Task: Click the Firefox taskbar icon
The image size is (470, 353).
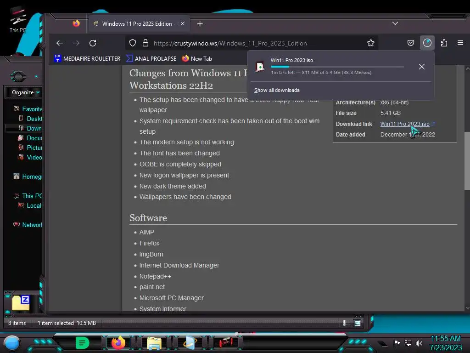Action: [118, 343]
